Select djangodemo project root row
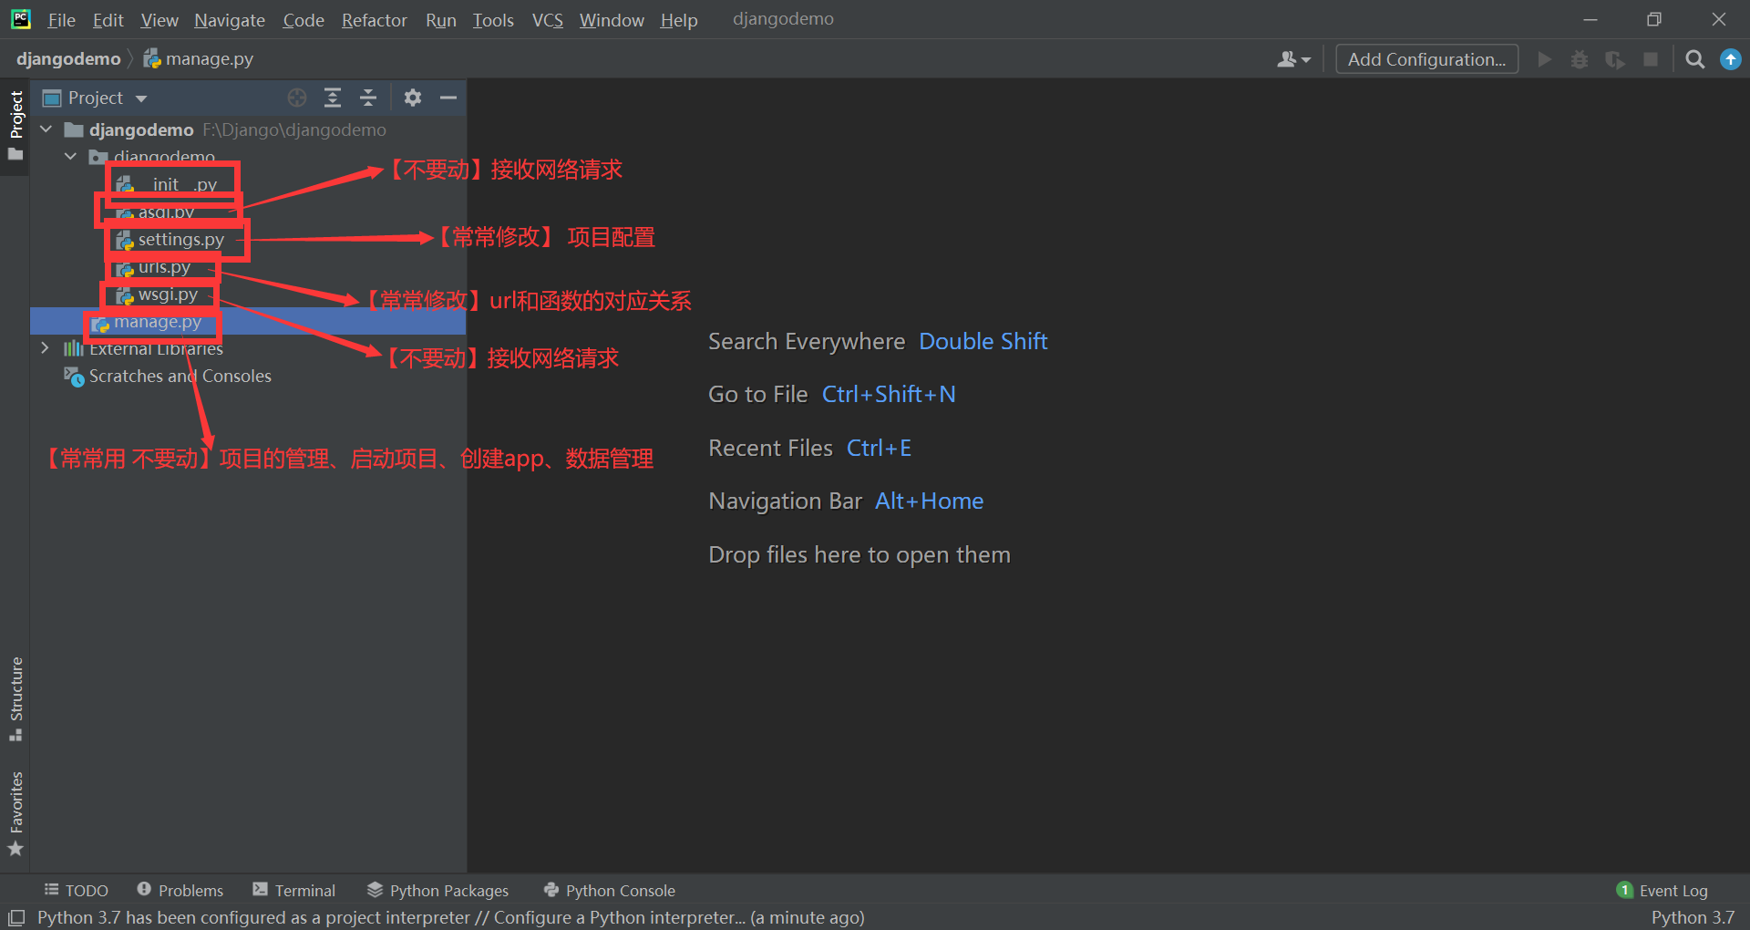 click(x=248, y=129)
